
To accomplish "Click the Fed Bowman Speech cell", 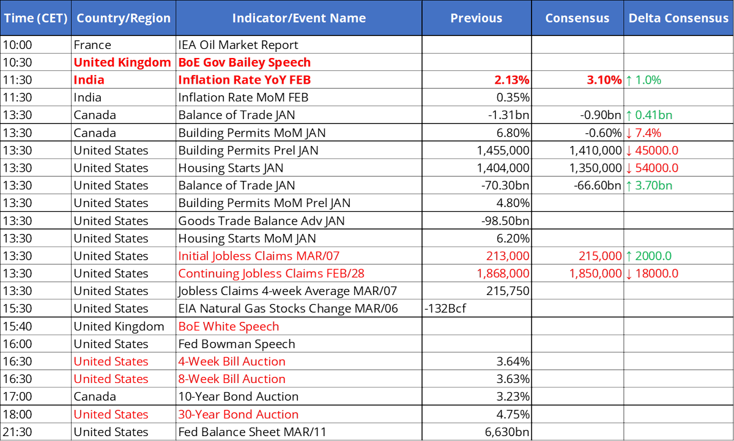I will pyautogui.click(x=298, y=344).
